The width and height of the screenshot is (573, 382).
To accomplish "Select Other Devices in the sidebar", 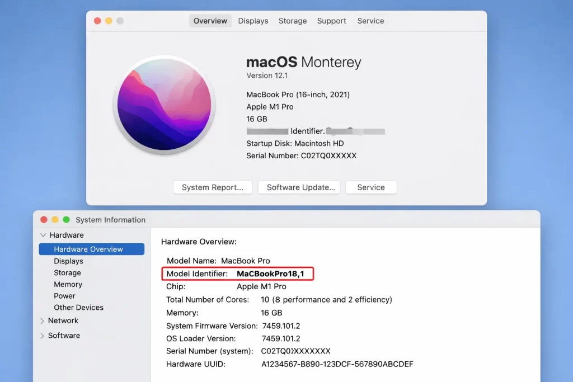I will (x=78, y=308).
